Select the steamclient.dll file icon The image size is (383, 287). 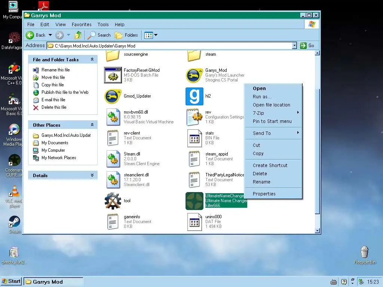coord(113,180)
